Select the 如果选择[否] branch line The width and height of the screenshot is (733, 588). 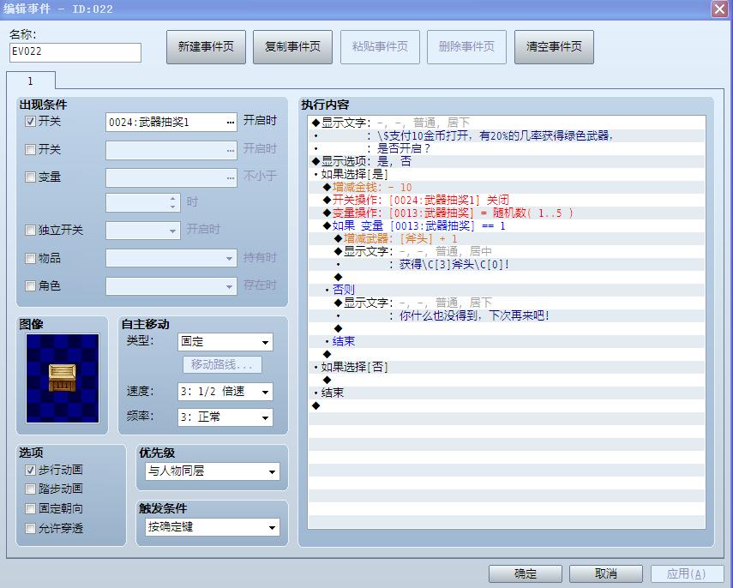pos(507,367)
